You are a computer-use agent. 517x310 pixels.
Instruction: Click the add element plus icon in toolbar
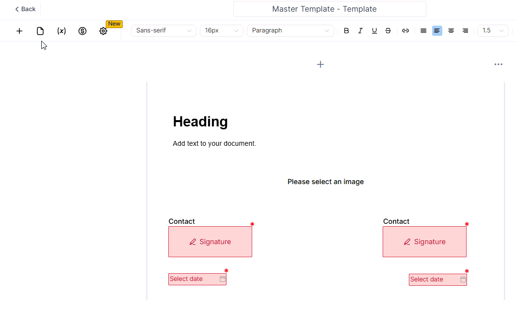tap(19, 31)
